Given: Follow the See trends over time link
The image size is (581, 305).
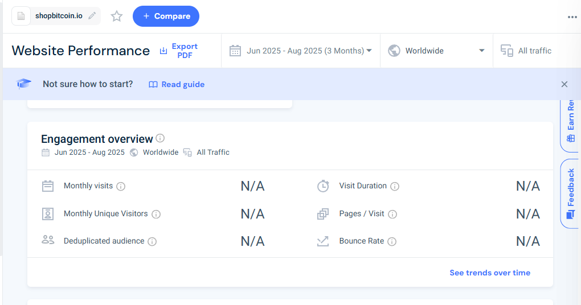Looking at the screenshot, I should point(489,273).
